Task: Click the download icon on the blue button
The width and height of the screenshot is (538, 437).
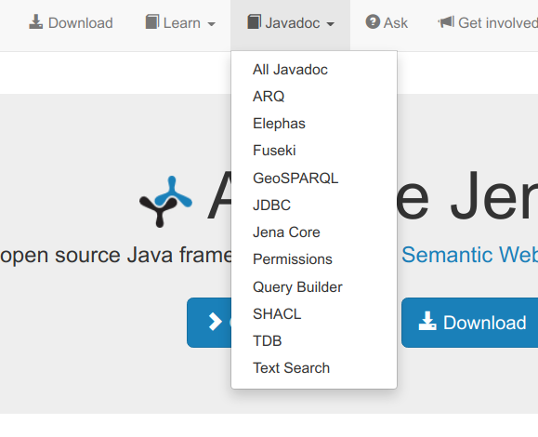Action: point(427,321)
